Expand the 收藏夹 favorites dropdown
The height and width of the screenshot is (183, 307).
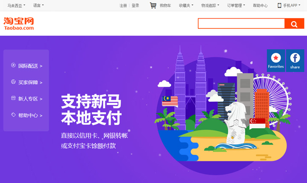click(186, 6)
